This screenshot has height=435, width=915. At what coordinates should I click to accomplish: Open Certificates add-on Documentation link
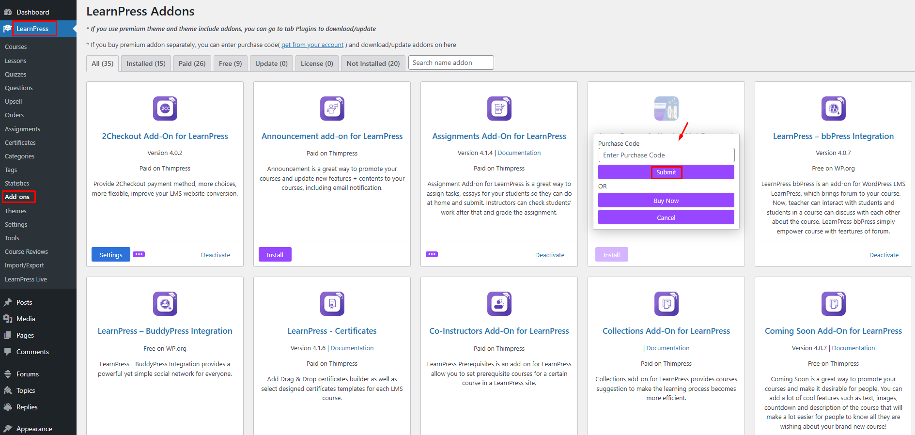[x=352, y=348]
